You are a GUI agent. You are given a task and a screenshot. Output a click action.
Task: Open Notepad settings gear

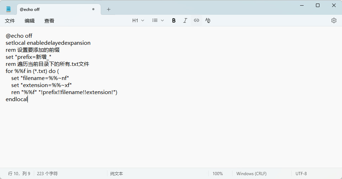pyautogui.click(x=334, y=20)
